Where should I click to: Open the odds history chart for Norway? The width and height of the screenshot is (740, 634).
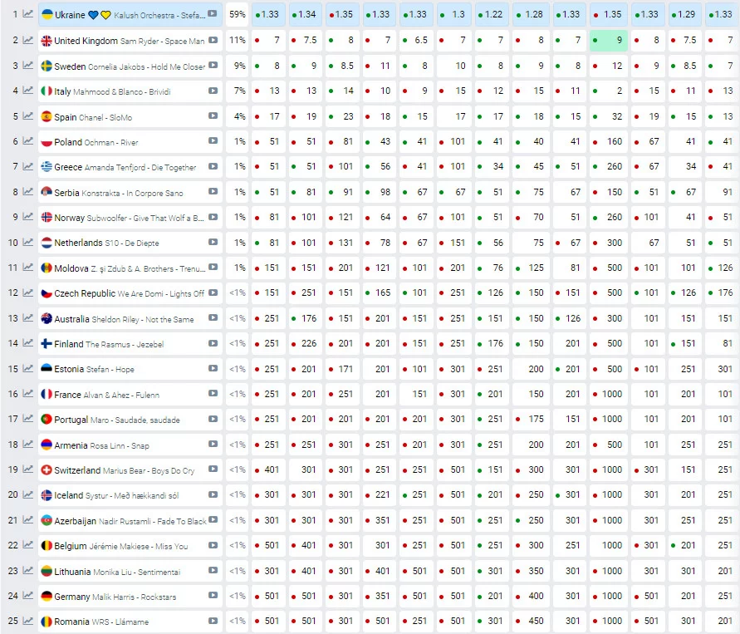pyautogui.click(x=28, y=217)
